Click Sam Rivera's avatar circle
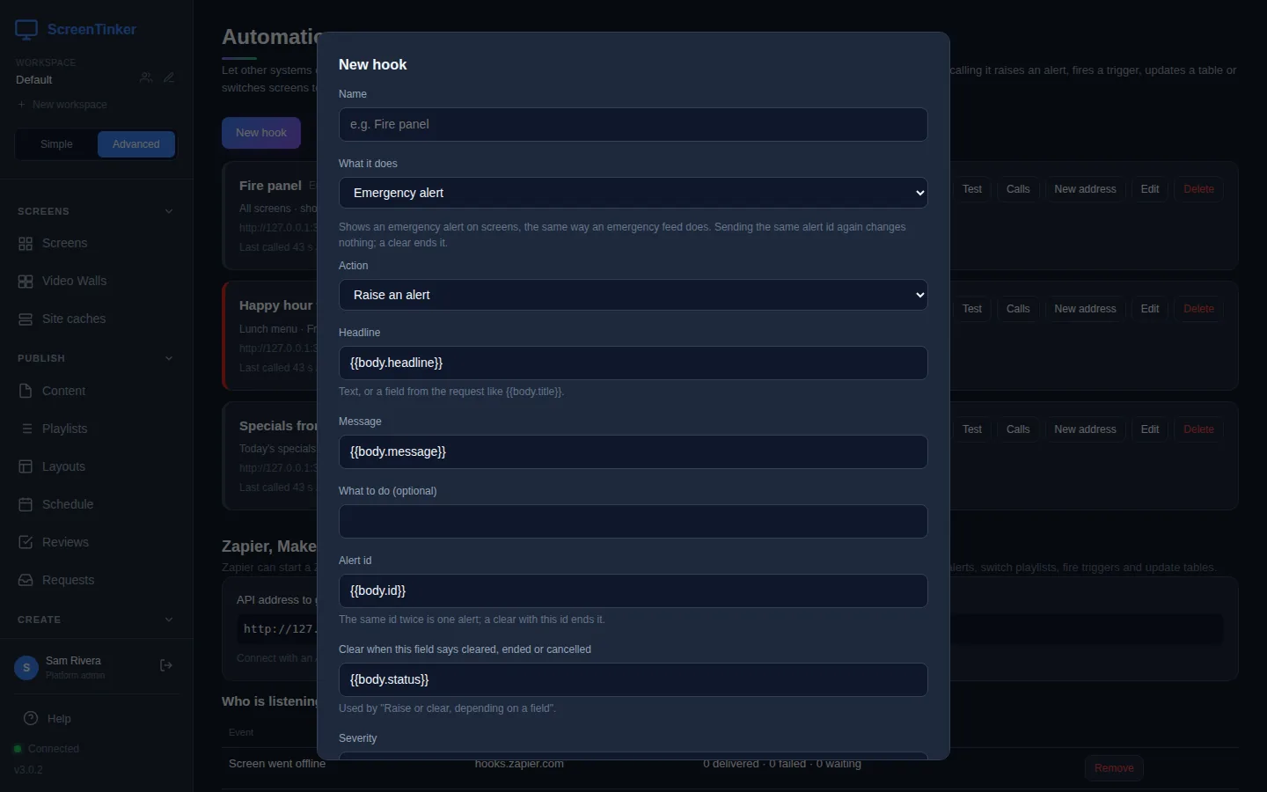Screen dimensions: 1267x792 point(26,668)
